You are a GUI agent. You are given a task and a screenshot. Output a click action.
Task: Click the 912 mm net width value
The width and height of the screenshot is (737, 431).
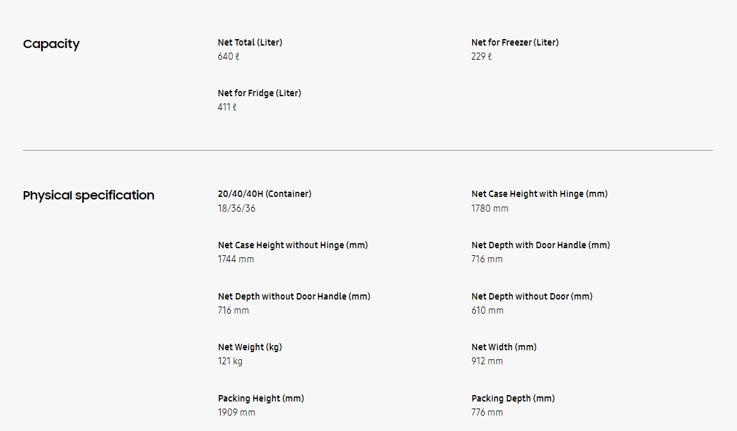click(487, 361)
